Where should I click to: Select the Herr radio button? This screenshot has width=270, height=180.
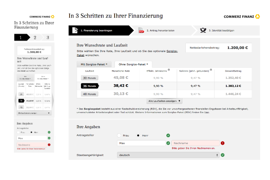pyautogui.click(x=138, y=135)
